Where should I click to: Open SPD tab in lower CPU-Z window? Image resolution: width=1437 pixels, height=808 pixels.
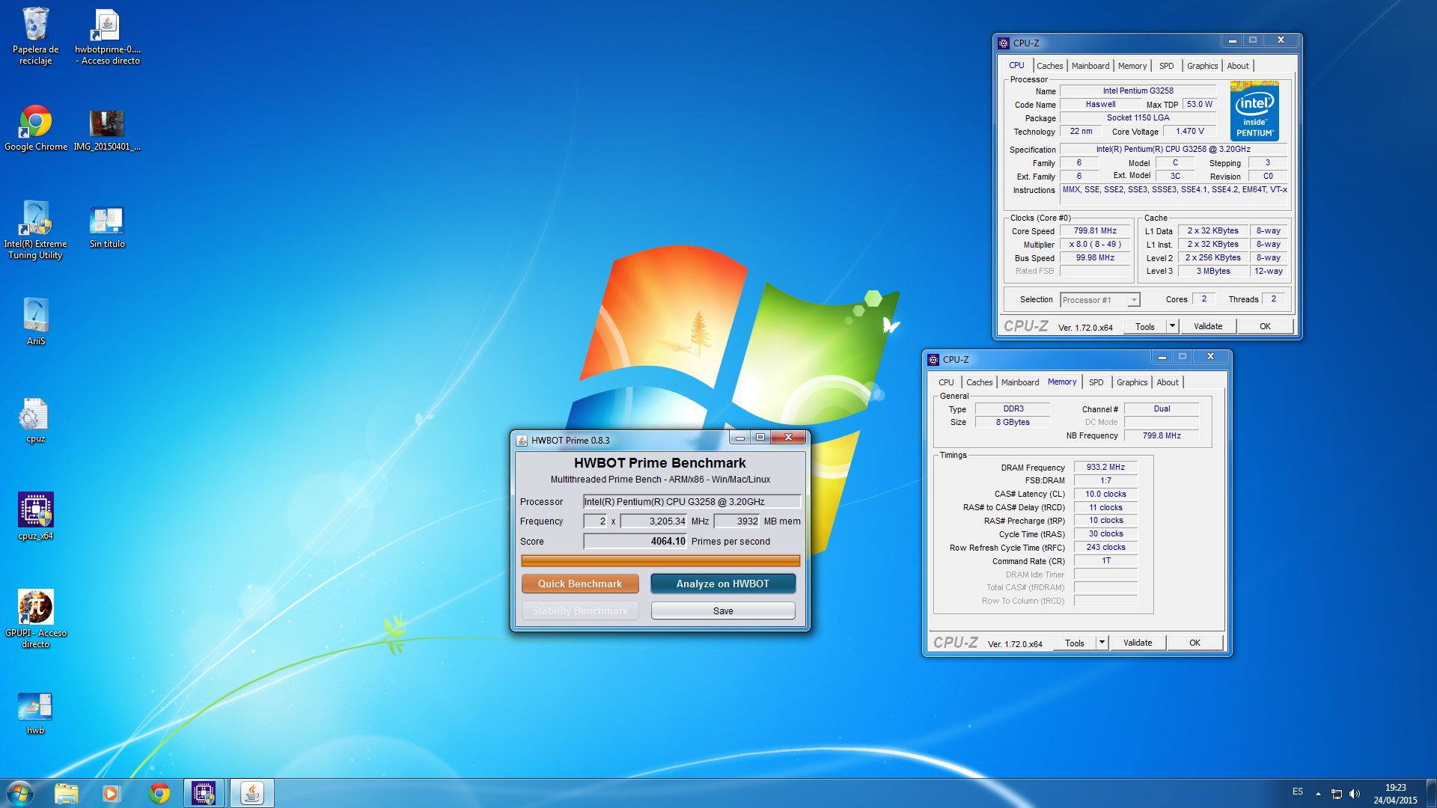pos(1096,382)
